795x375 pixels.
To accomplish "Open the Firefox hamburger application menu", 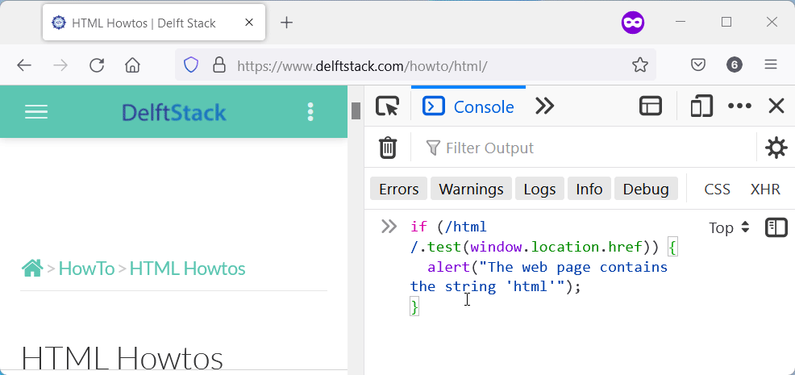I will coord(771,65).
